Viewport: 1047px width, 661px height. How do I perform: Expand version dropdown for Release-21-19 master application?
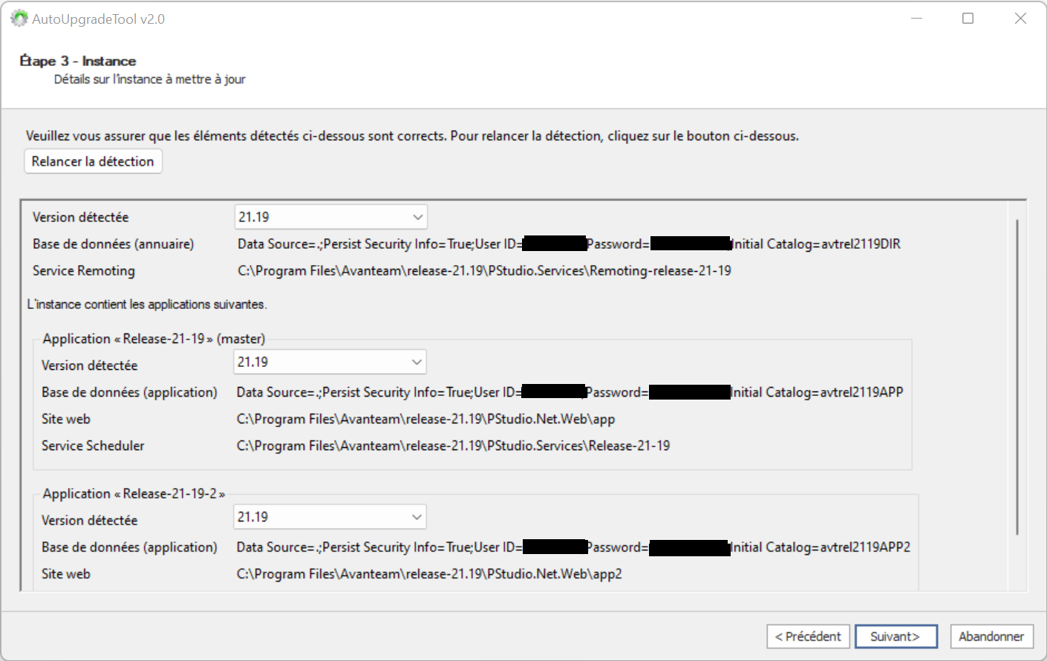330,362
